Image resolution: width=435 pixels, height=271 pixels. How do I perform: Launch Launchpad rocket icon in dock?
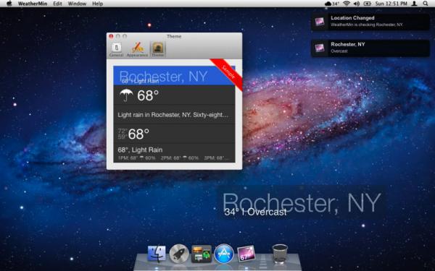click(x=179, y=254)
